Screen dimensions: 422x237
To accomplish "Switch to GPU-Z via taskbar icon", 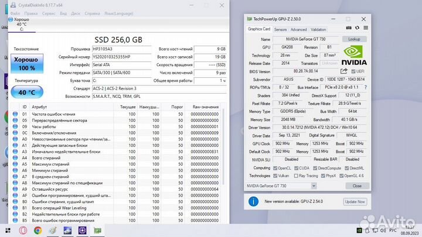I will click(x=97, y=231).
